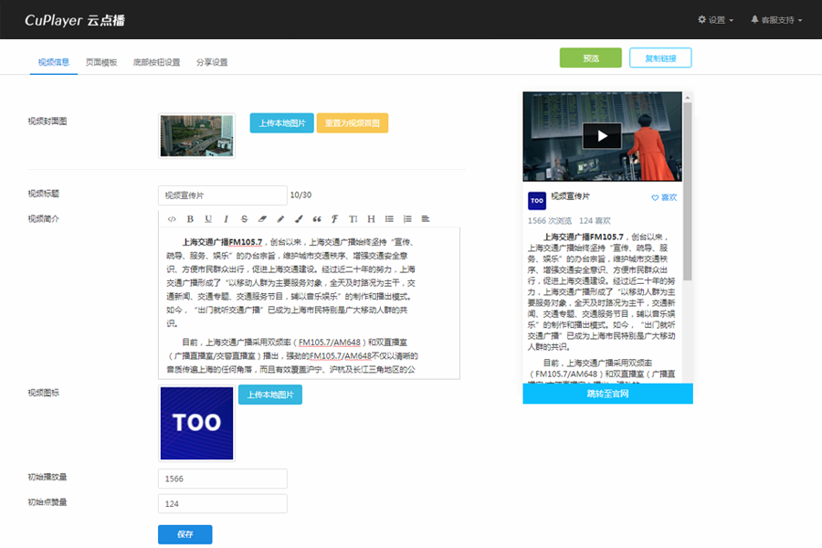
Task: Open the pen text color picker
Action: (280, 219)
